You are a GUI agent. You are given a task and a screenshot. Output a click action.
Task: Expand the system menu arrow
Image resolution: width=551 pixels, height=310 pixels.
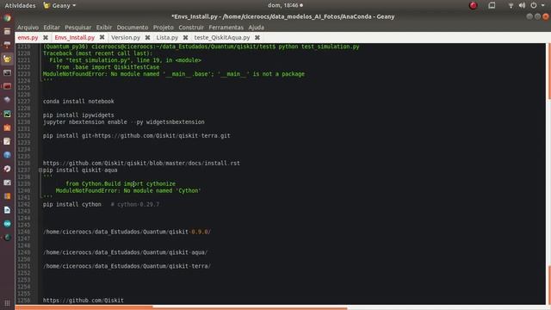tap(542, 5)
